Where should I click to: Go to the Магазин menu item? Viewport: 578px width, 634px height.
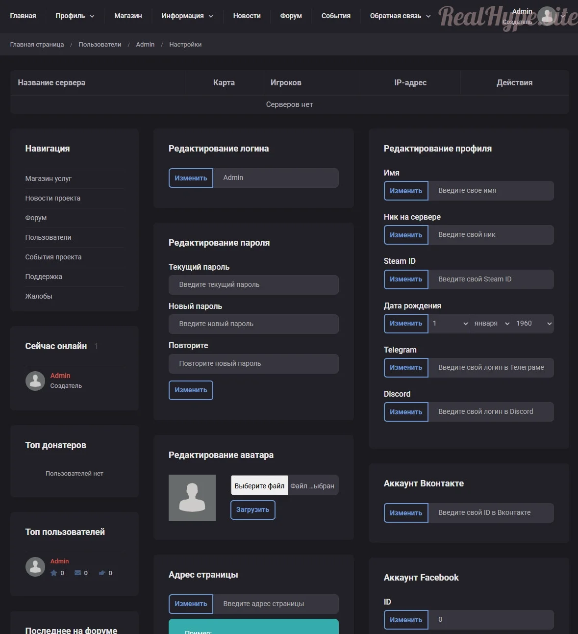tap(128, 16)
